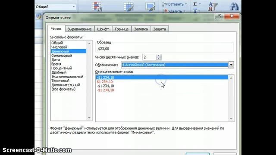Select Дополнительный format category
The height and width of the screenshot is (155, 276).
point(69,85)
